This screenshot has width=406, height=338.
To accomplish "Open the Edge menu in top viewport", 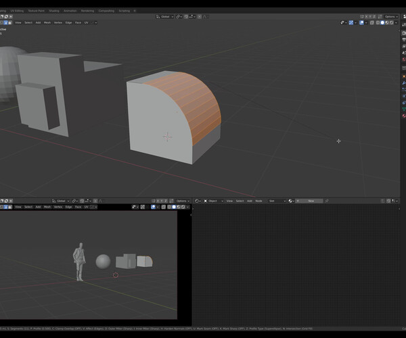I will 68,22.
